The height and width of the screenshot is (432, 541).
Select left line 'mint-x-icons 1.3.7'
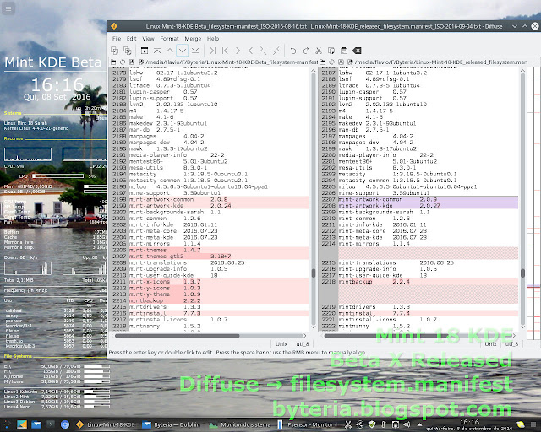pos(219,282)
